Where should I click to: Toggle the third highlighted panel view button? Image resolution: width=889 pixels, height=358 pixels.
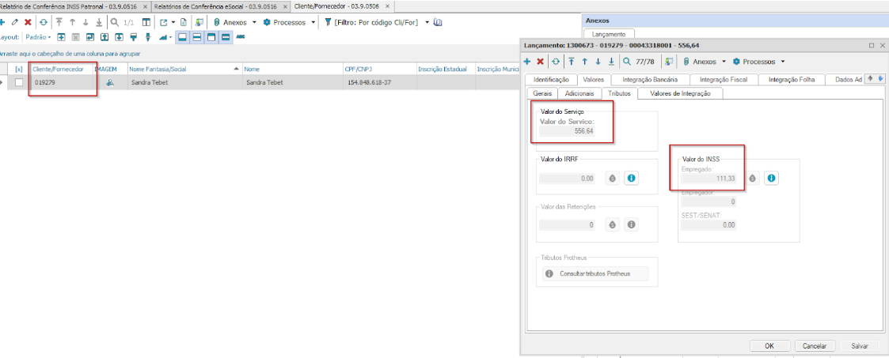(x=211, y=37)
